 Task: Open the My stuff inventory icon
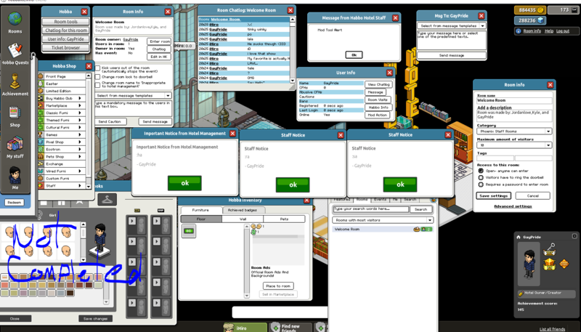coord(15,144)
